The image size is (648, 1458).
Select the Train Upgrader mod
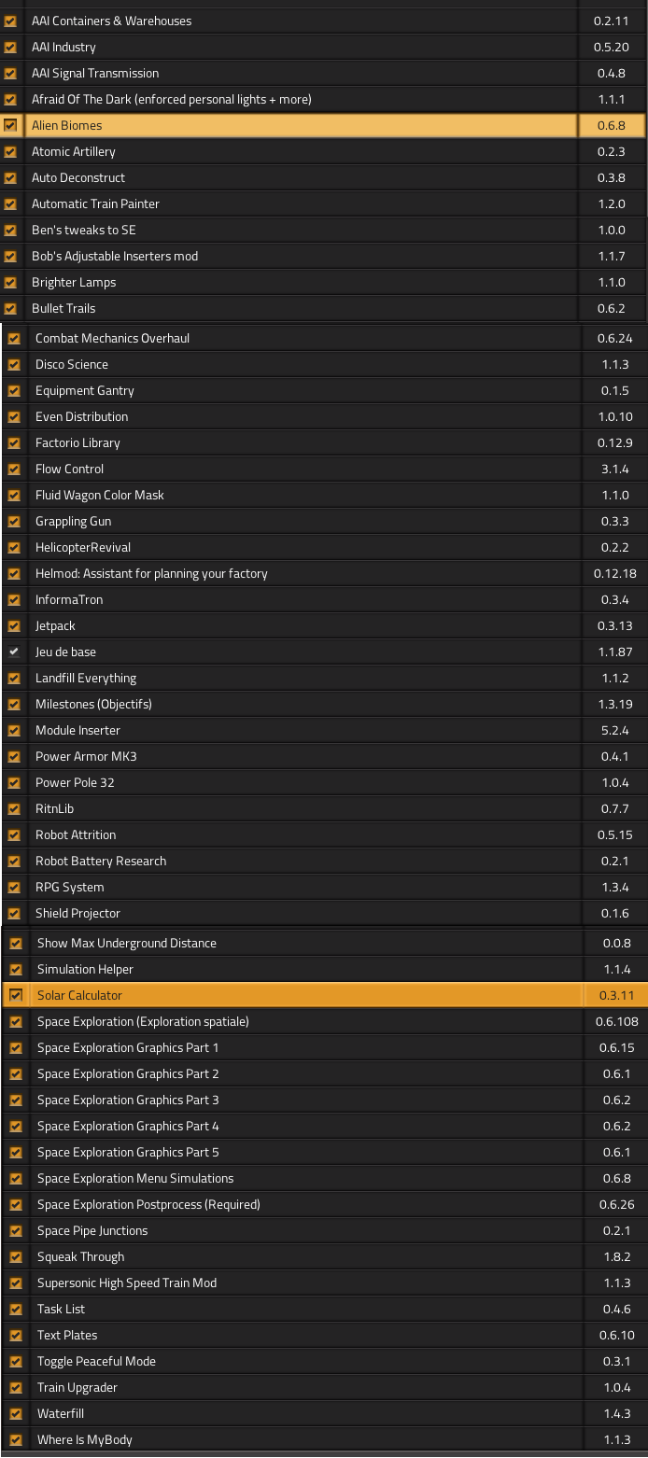click(x=306, y=1387)
